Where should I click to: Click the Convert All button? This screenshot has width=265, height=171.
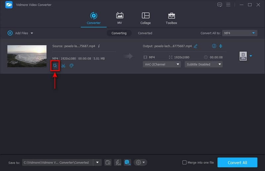237,162
